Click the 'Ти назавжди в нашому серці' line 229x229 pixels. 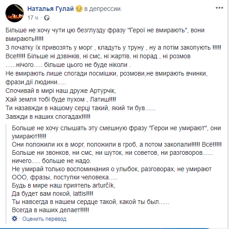[80, 108]
